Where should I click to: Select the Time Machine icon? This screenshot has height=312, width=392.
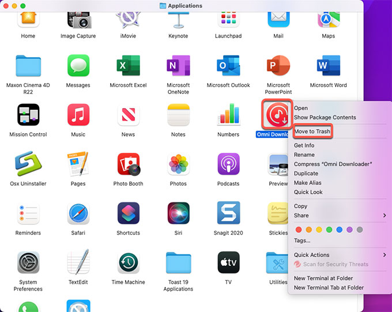pyautogui.click(x=128, y=262)
